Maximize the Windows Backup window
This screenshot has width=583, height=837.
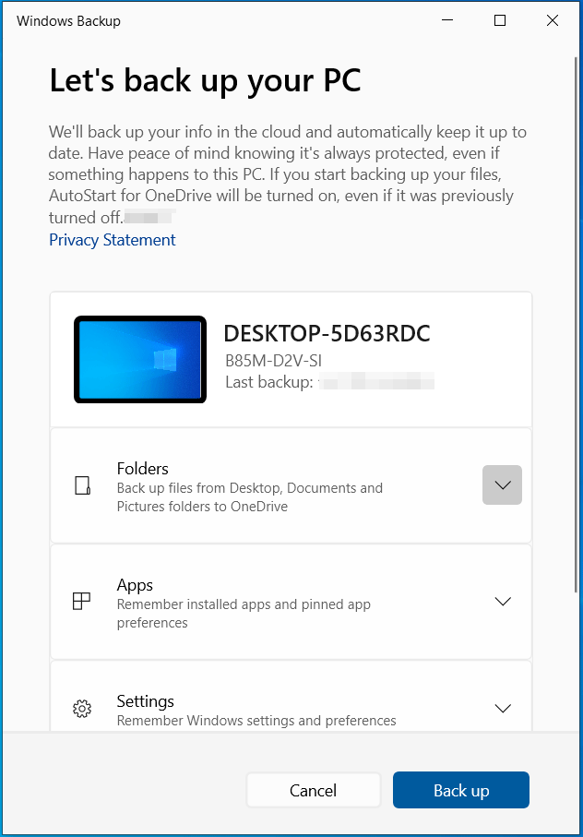click(x=500, y=20)
